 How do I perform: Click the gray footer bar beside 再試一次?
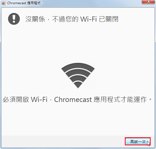click(63, 141)
